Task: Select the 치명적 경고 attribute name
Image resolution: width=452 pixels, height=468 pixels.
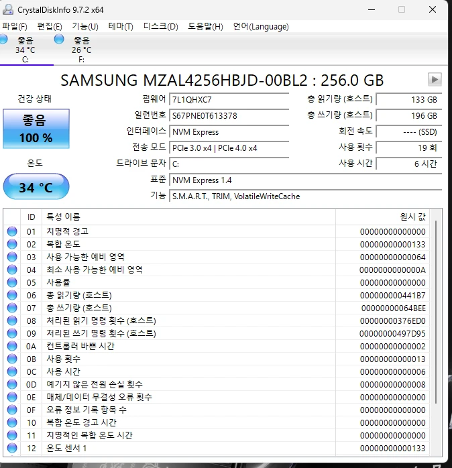Action: (x=67, y=231)
